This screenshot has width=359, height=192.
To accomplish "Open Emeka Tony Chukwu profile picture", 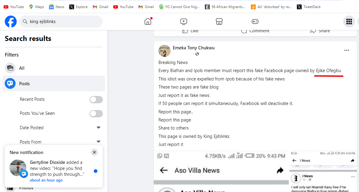I will [165, 51].
